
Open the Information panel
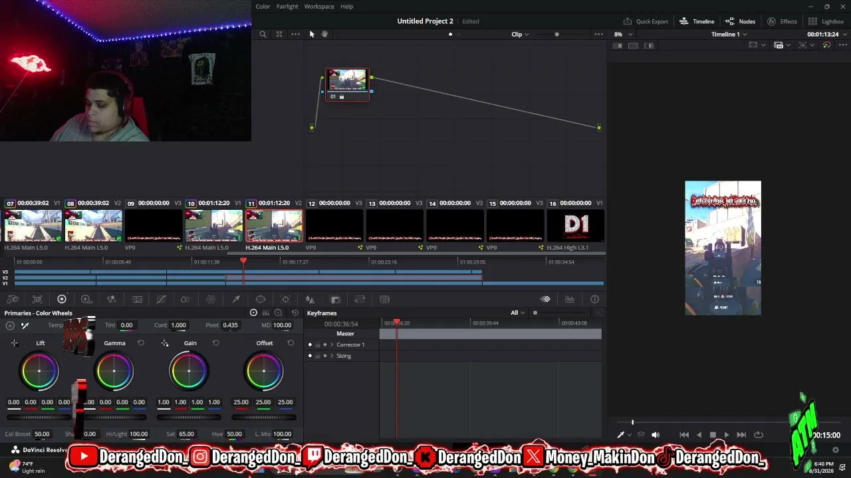[x=594, y=299]
